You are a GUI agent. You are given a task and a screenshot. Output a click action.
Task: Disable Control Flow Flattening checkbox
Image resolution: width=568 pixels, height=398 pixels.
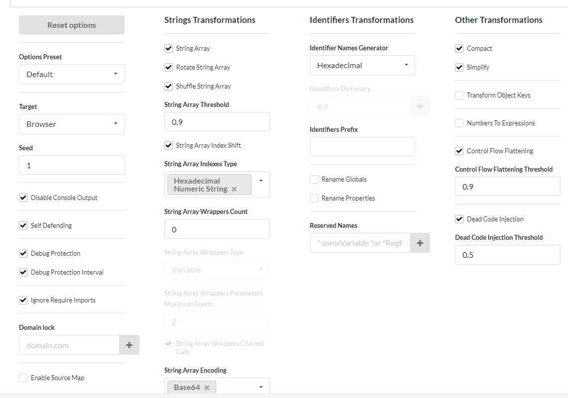[459, 151]
